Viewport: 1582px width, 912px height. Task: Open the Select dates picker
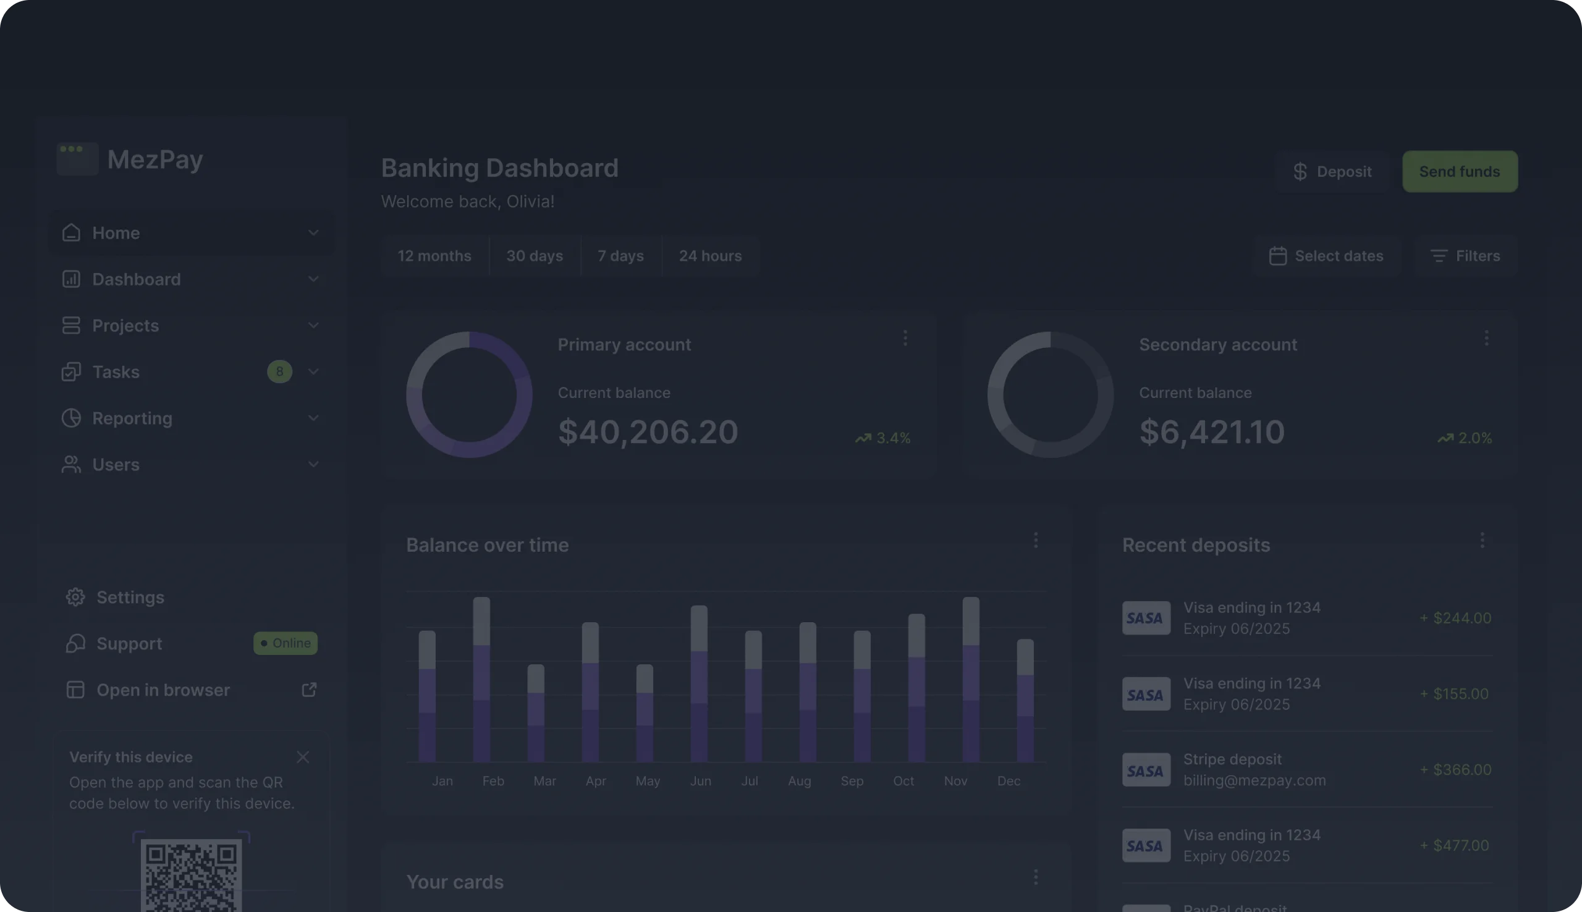[x=1326, y=256]
